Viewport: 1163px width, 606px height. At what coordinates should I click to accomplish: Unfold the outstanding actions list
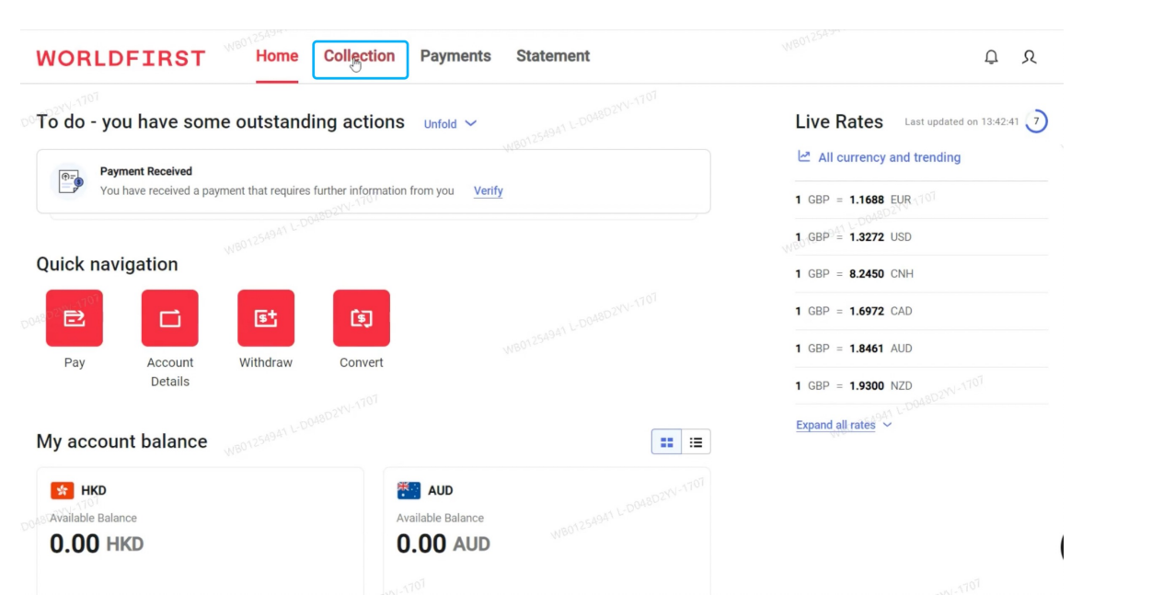coord(450,124)
